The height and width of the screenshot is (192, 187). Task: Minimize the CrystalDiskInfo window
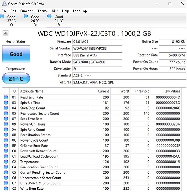[157, 4]
